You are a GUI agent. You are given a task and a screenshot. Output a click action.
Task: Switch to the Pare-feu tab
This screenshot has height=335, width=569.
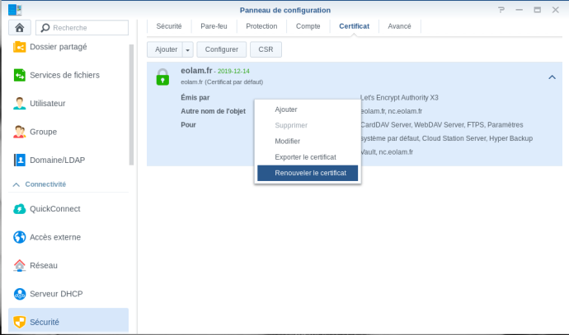click(x=214, y=26)
